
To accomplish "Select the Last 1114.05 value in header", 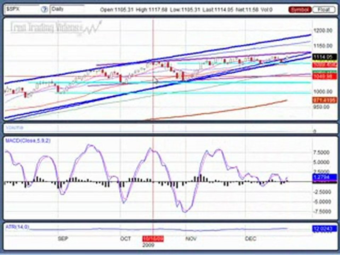I will pos(218,10).
